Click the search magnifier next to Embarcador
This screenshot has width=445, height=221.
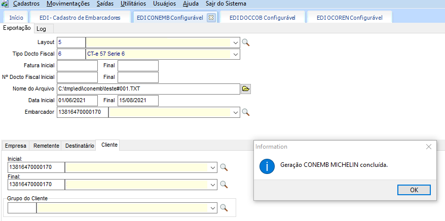coord(246,112)
